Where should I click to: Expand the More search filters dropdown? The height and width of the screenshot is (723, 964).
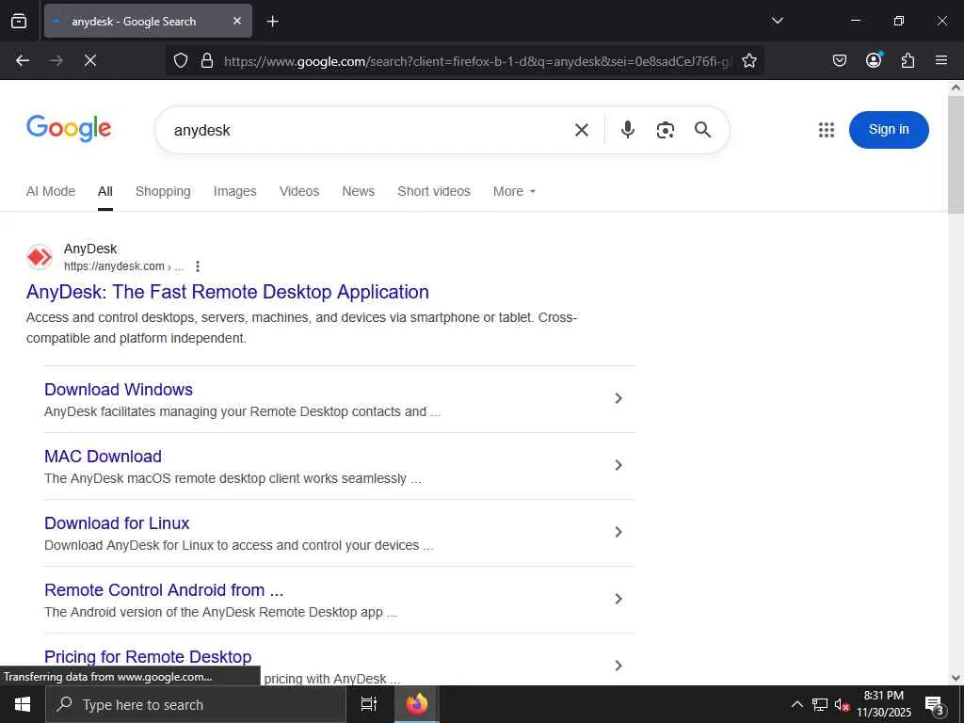pyautogui.click(x=514, y=191)
